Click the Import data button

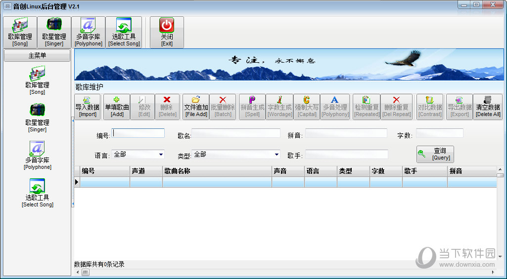pyautogui.click(x=87, y=107)
